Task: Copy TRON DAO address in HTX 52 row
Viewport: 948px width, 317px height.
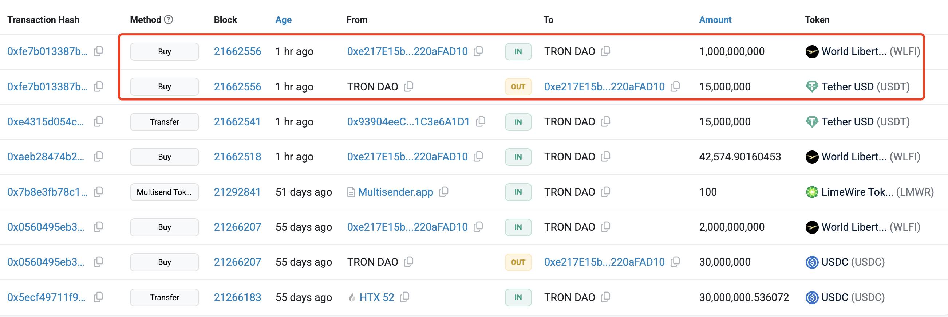Action: tap(606, 297)
